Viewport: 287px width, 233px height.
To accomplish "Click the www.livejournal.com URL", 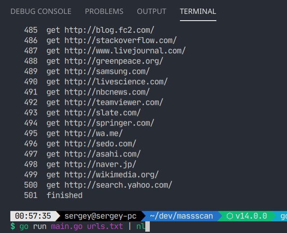I will pos(125,51).
